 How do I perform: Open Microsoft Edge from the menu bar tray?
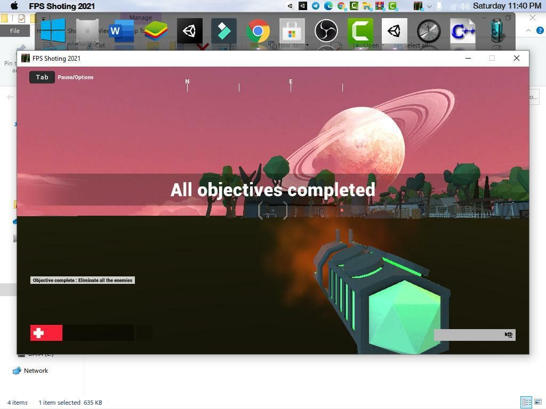click(328, 6)
